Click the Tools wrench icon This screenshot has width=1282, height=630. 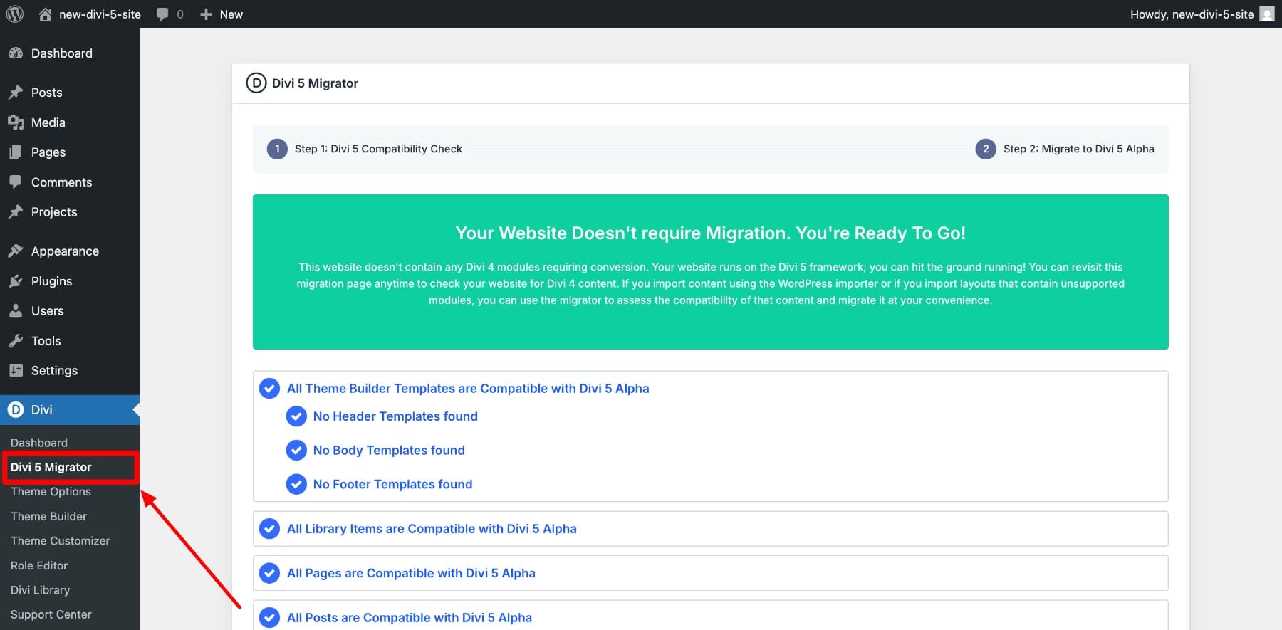(x=16, y=341)
